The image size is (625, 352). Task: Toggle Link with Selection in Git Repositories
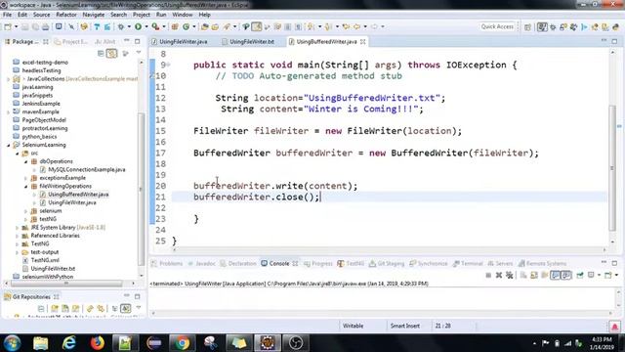(x=126, y=309)
